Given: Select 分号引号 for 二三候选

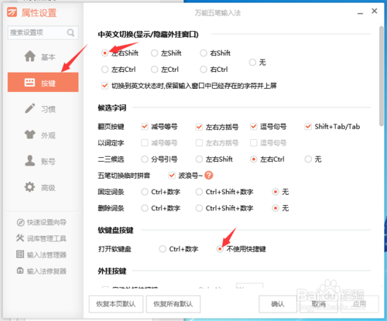Looking at the screenshot, I should click(x=145, y=159).
